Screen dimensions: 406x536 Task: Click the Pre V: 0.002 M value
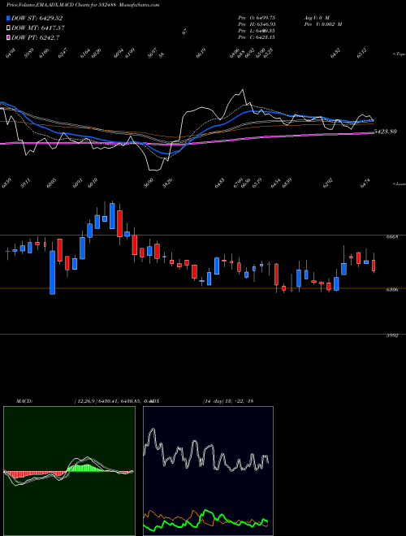click(x=323, y=24)
